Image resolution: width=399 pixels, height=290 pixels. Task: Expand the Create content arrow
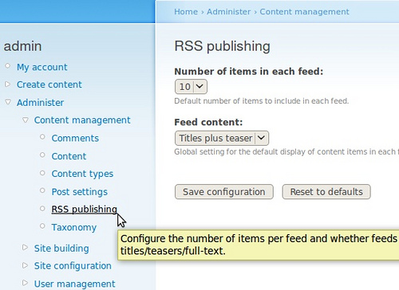(8, 84)
